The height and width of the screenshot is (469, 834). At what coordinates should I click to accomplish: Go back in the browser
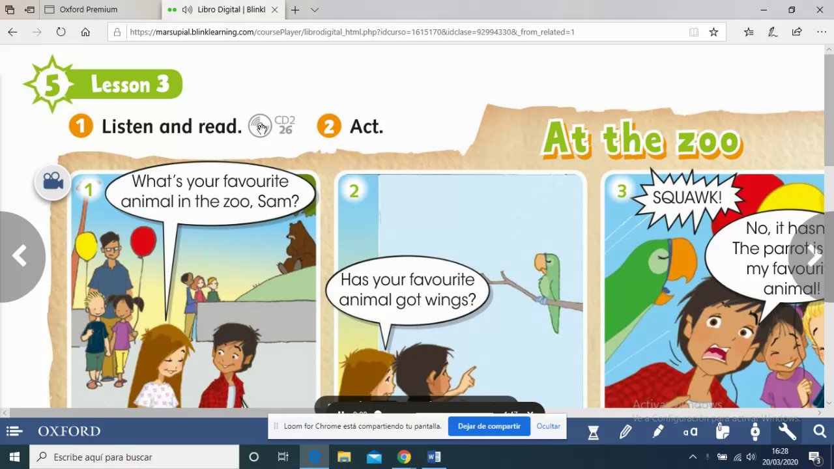12,32
